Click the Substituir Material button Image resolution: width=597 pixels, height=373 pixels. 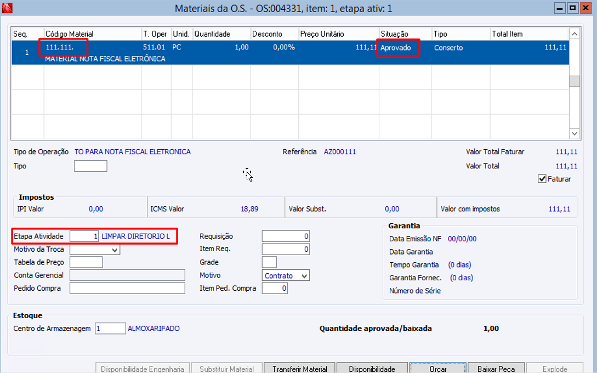click(226, 369)
